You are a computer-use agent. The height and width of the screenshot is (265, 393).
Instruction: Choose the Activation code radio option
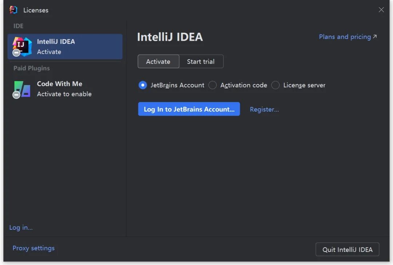coord(213,85)
